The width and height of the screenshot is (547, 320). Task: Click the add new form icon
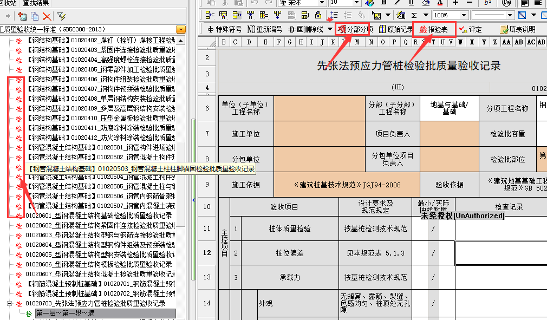pyautogui.click(x=22, y=17)
